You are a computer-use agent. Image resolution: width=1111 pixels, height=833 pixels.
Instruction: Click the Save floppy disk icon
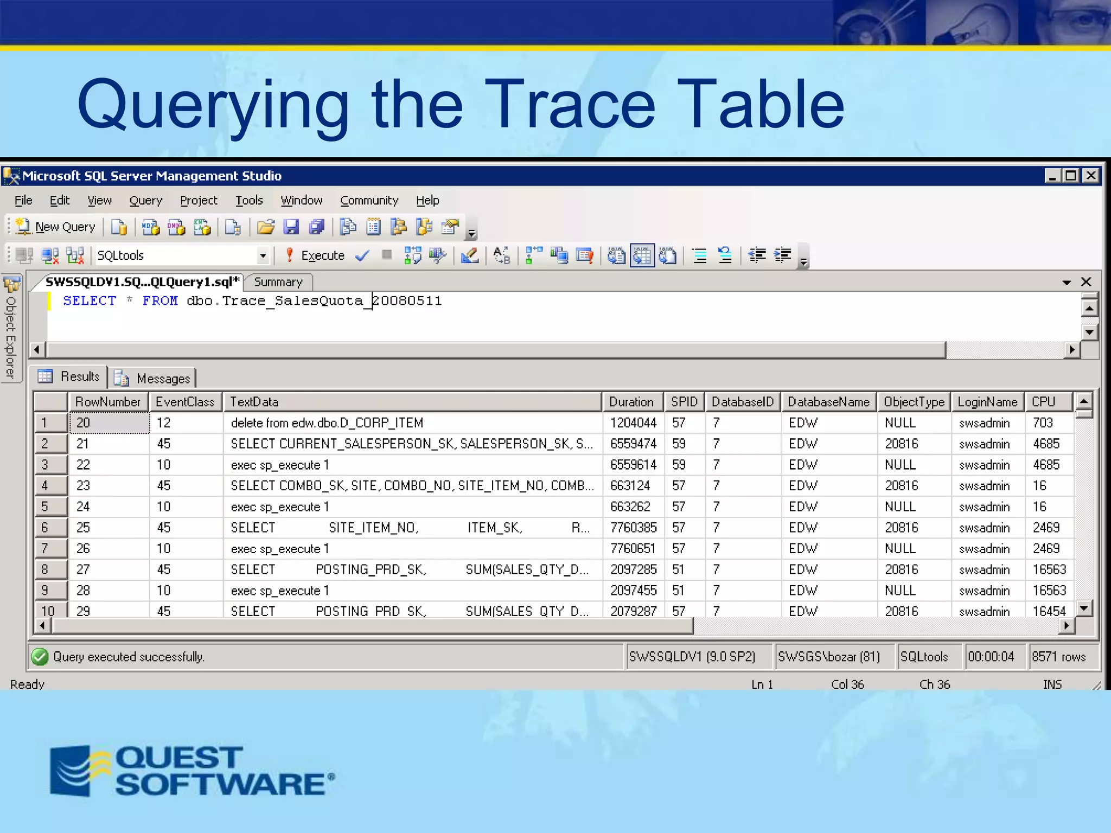[291, 227]
